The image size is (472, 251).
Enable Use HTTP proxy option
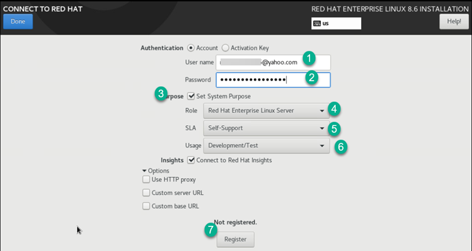pos(146,179)
